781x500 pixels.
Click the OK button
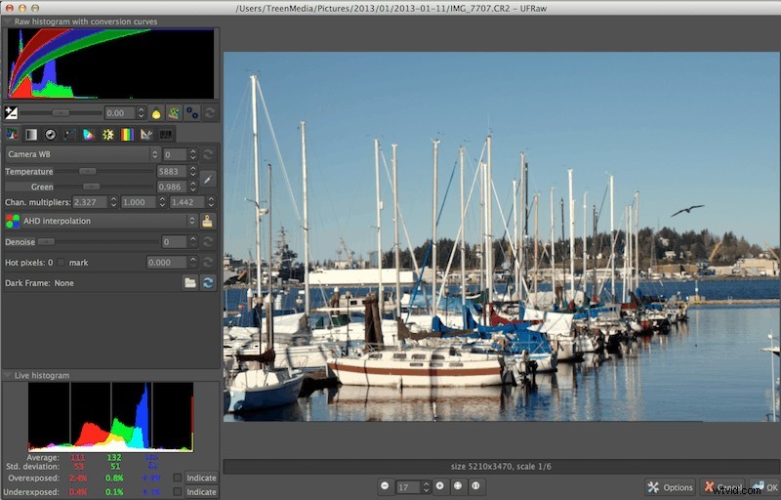764,487
